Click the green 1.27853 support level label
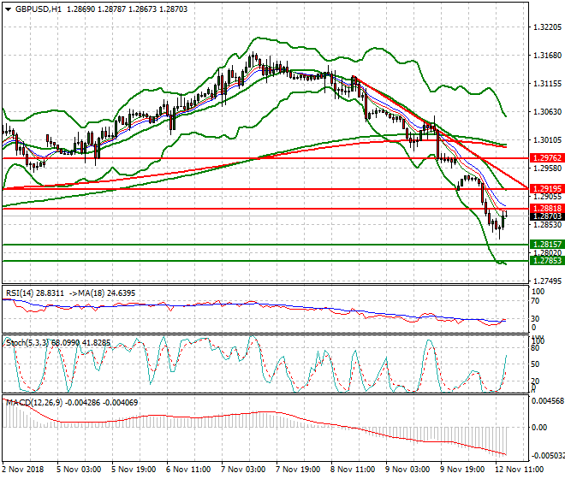The height and width of the screenshot is (479, 565). [x=547, y=260]
